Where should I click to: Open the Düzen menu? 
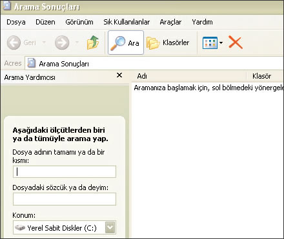45,22
